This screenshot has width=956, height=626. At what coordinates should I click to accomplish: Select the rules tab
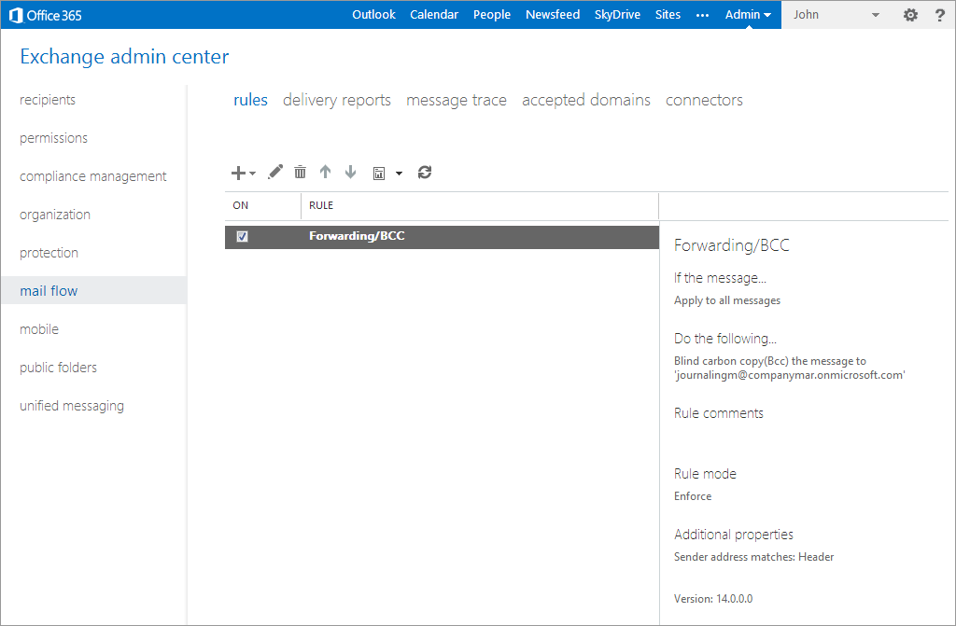[250, 100]
